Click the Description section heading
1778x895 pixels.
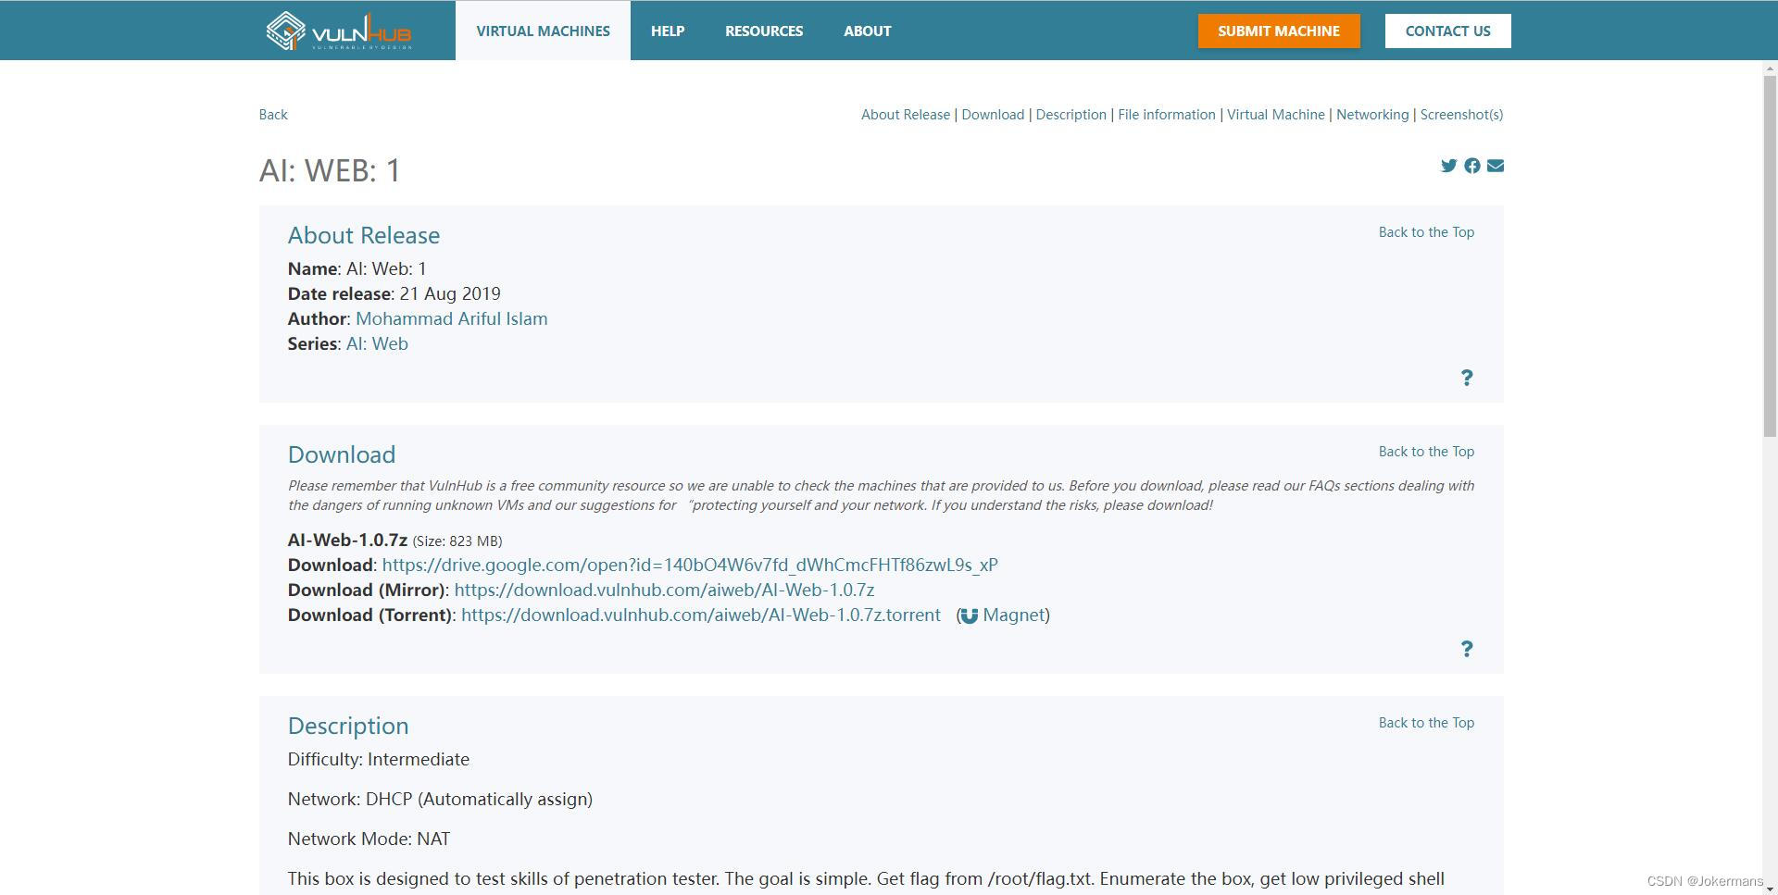click(348, 726)
